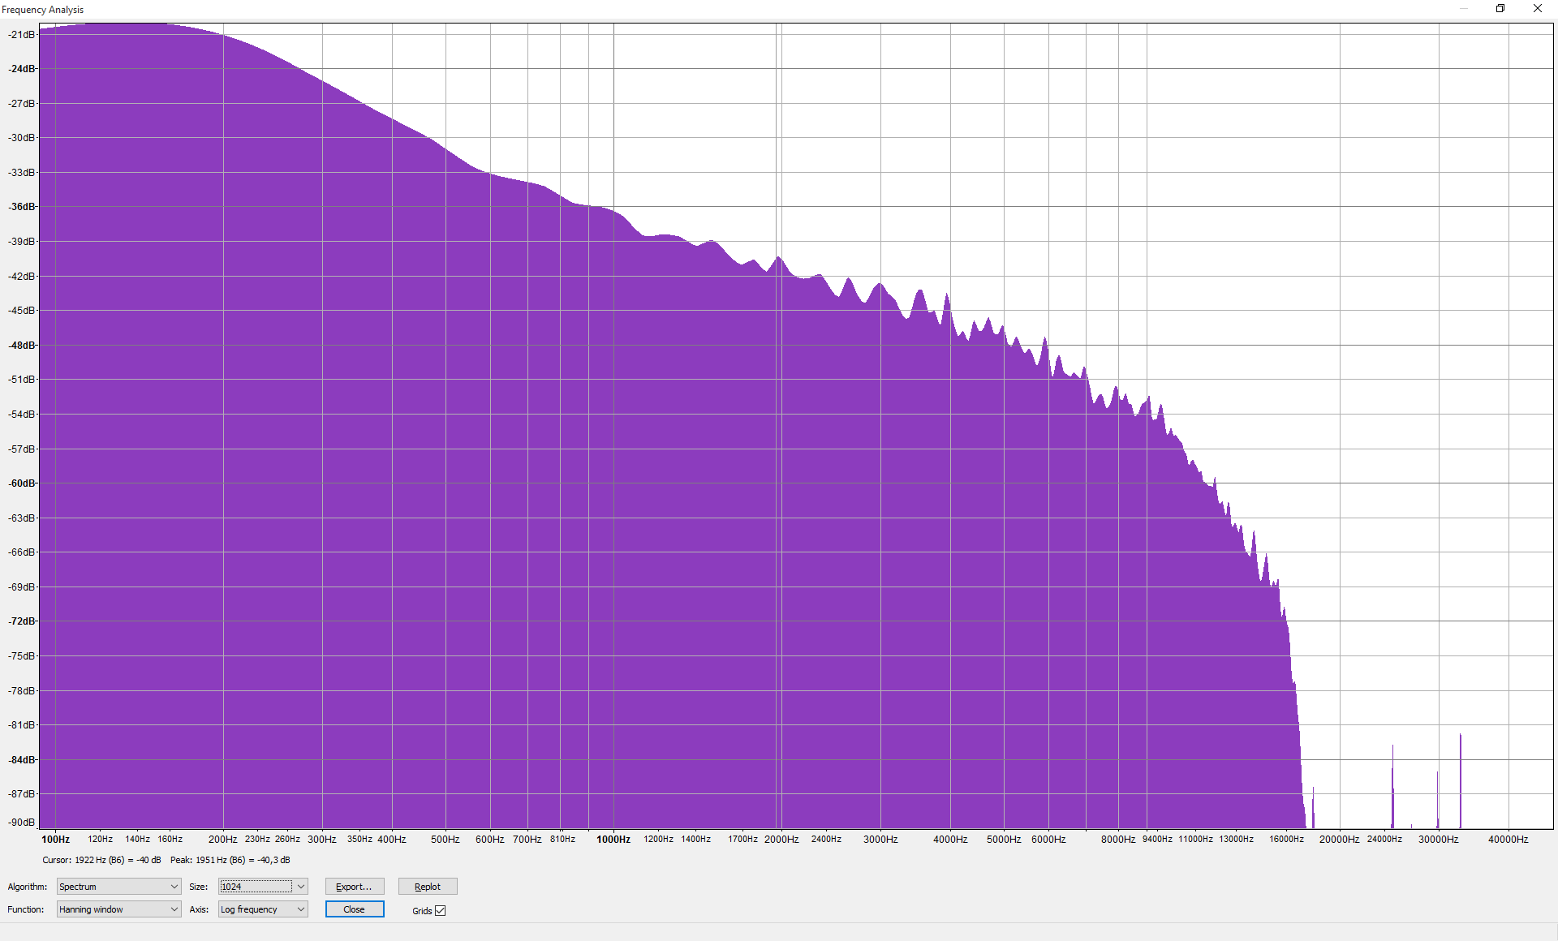Click the -36dB level axis label
The image size is (1558, 941).
tap(22, 207)
